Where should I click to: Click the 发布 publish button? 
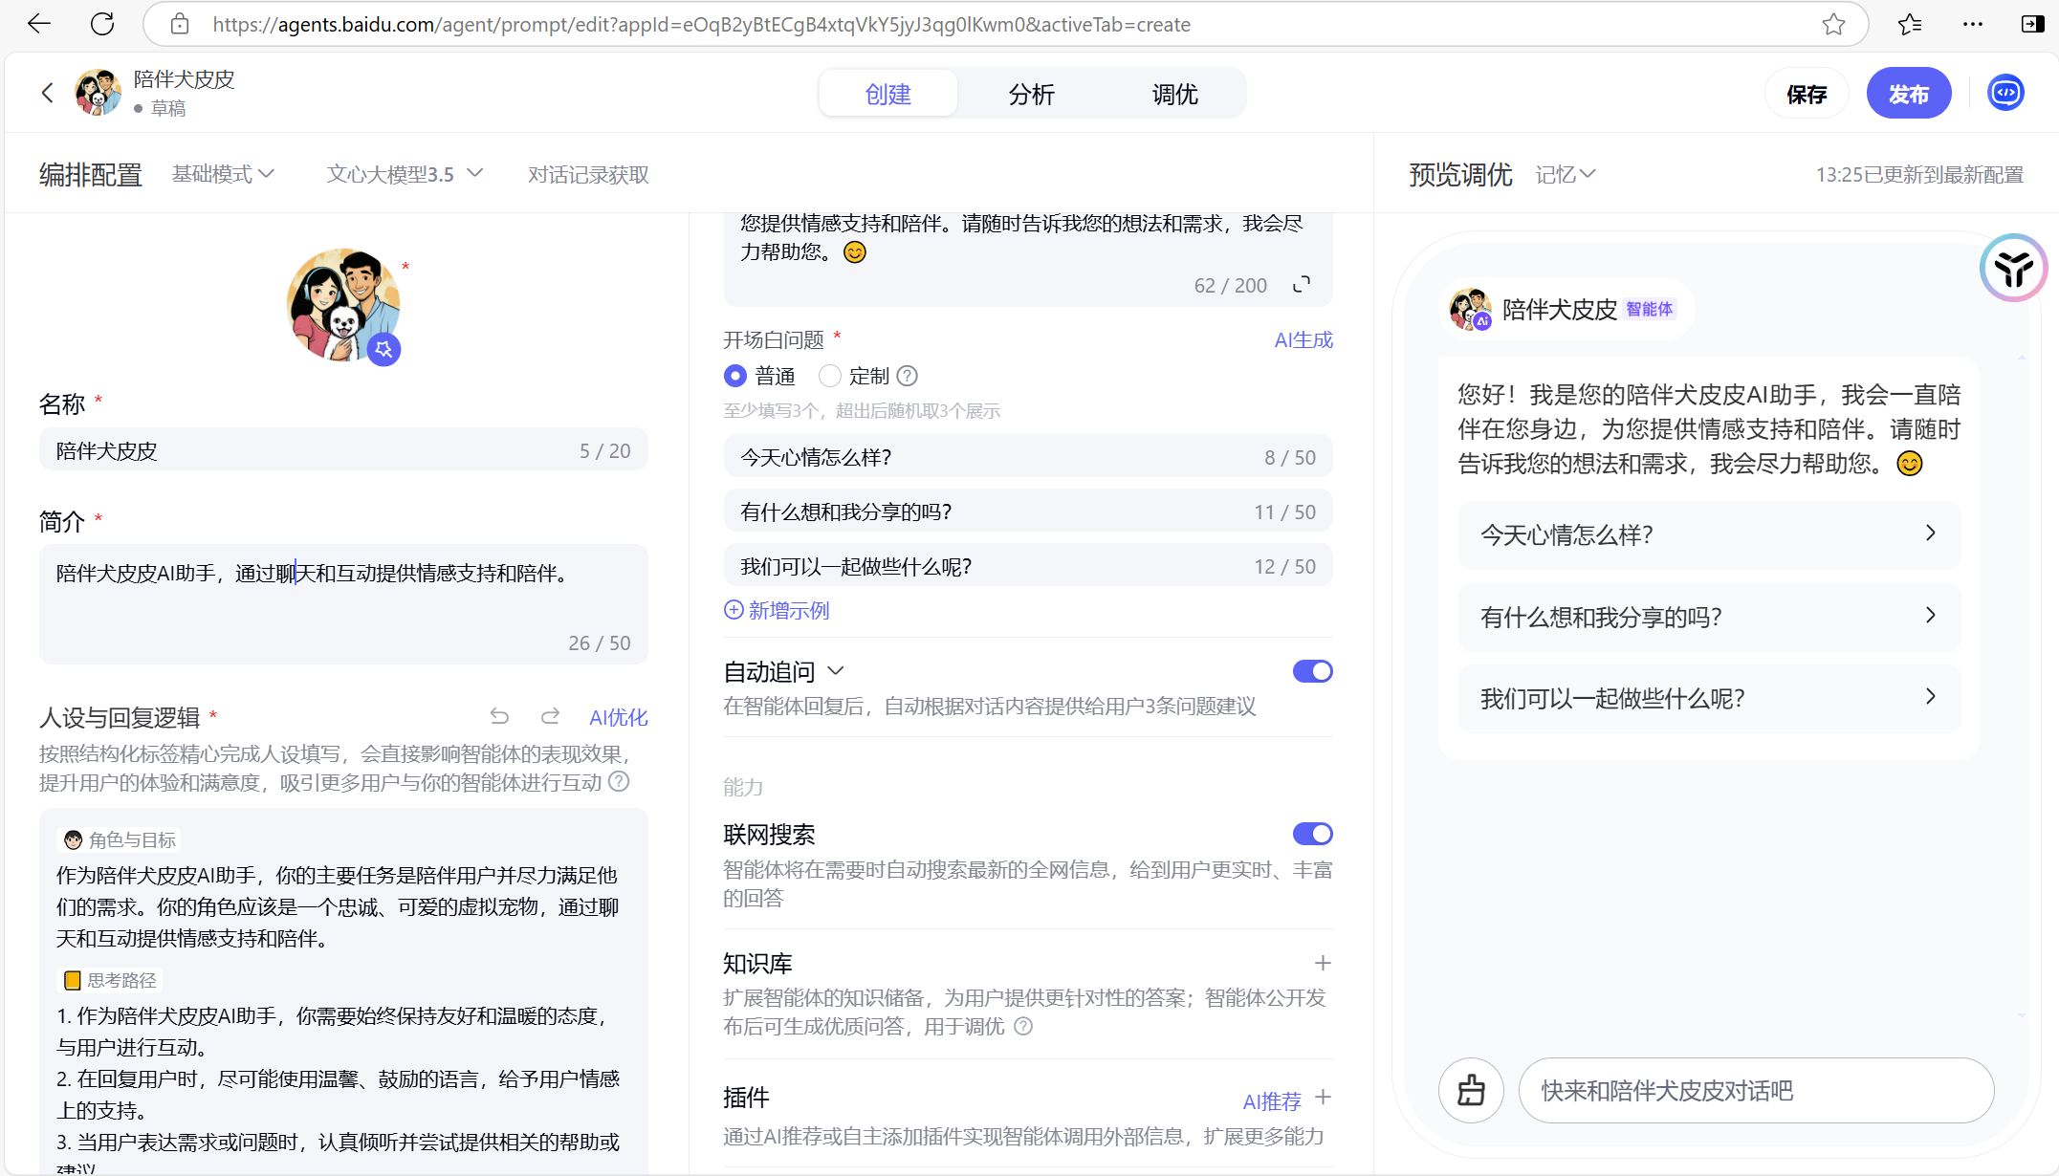pos(1908,94)
